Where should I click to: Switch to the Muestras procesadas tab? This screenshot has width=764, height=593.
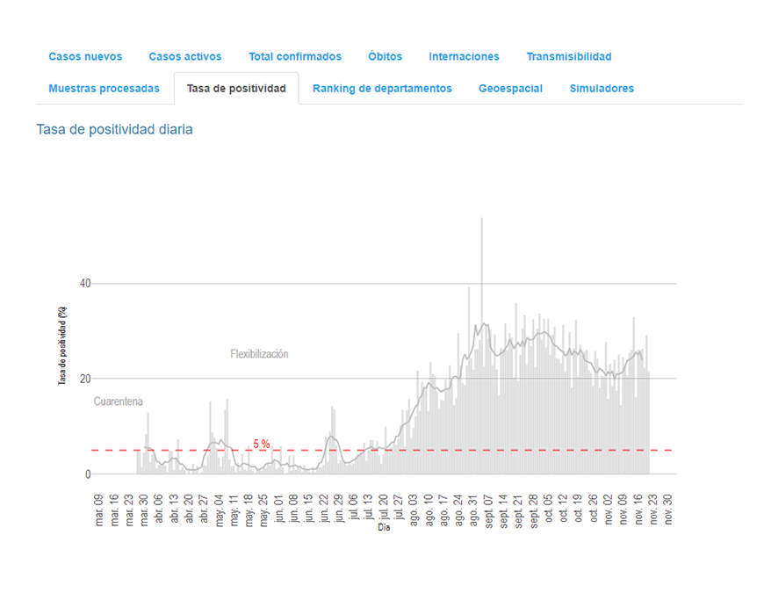[x=104, y=89]
